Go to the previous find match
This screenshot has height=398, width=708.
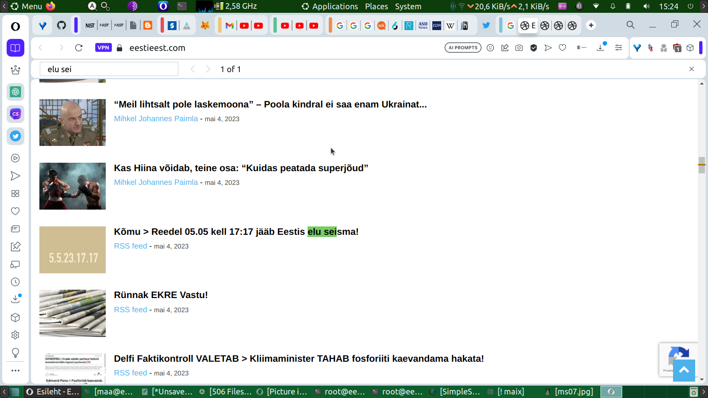click(192, 69)
